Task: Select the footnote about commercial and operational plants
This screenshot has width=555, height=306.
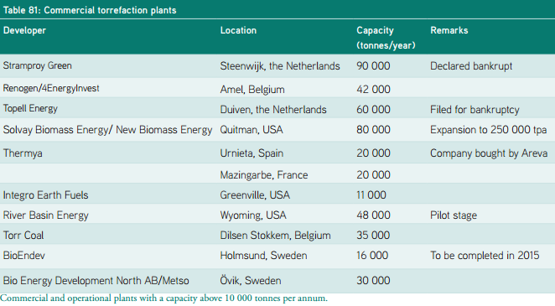Action: pos(163,298)
